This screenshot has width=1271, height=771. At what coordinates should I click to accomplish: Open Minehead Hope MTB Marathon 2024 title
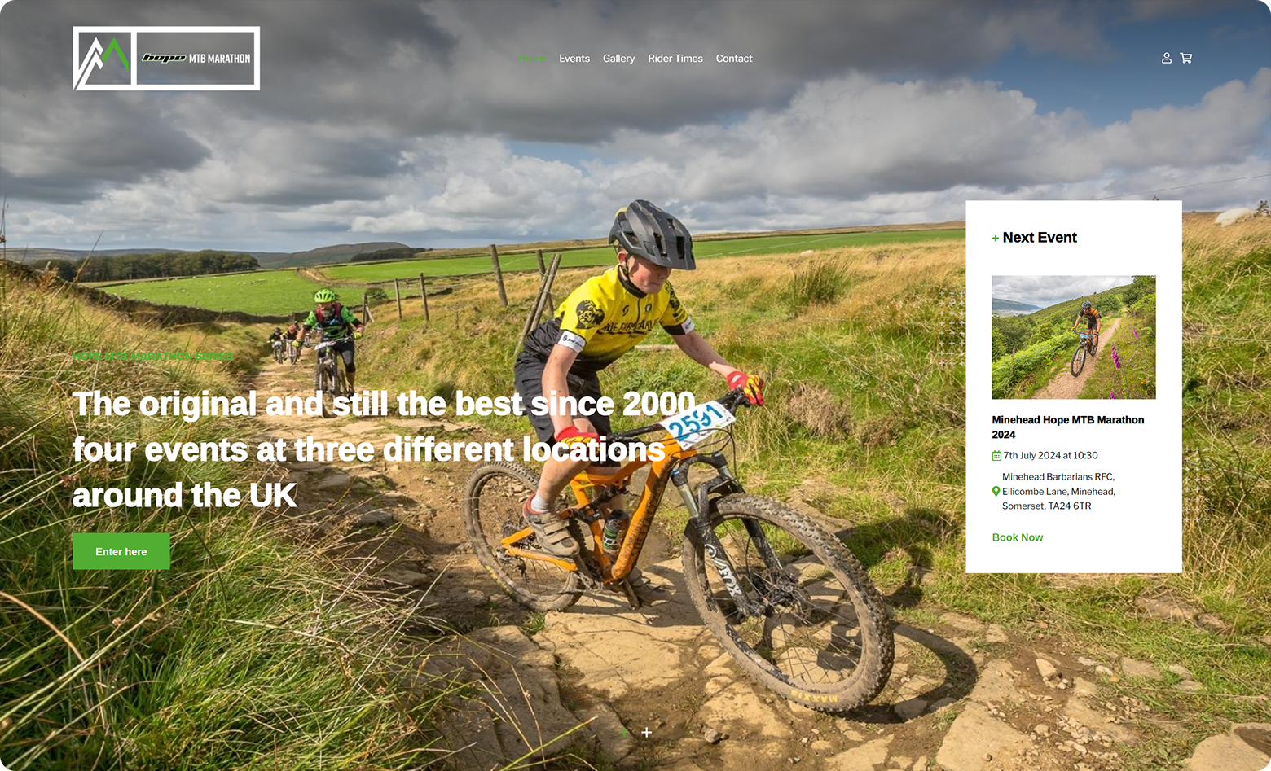[1068, 427]
